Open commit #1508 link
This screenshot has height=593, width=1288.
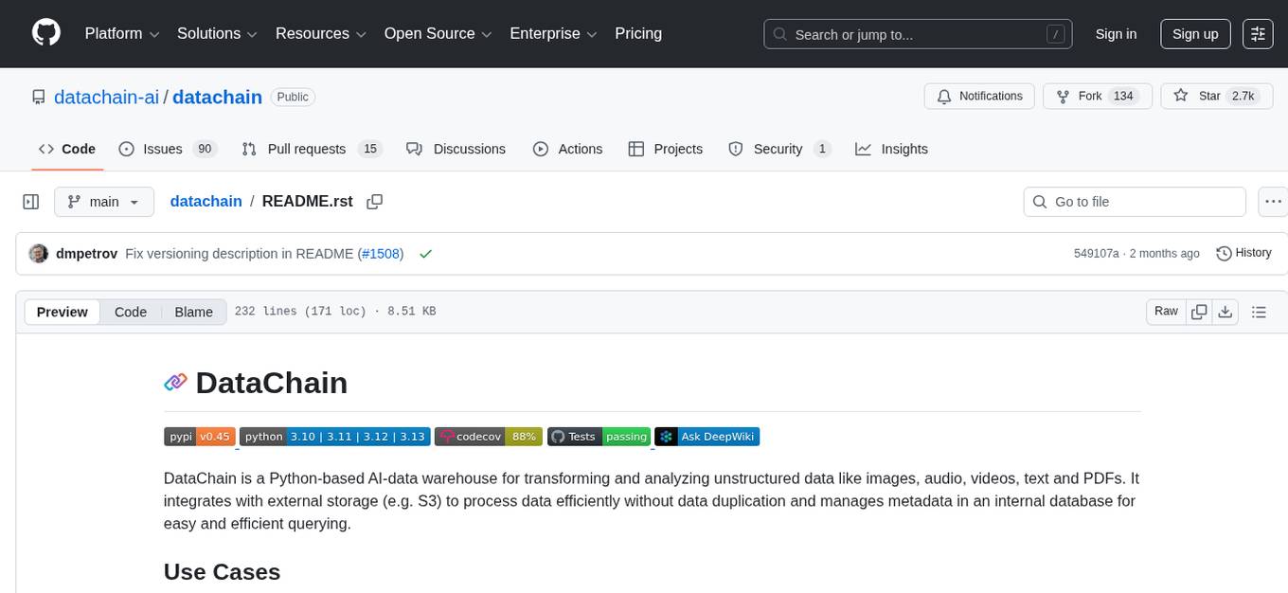381,254
